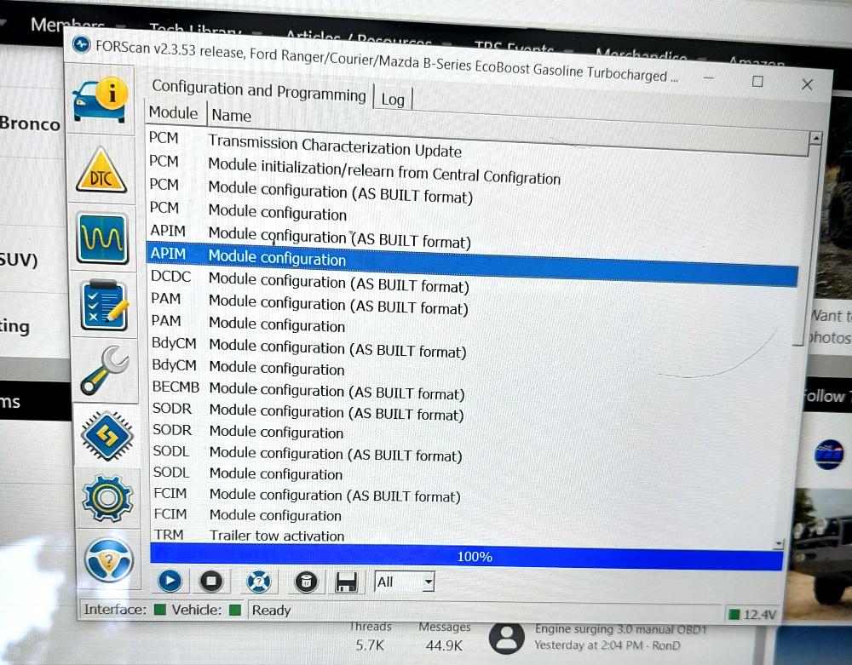
Task: Open the oscilloscope live data section
Action: (103, 237)
